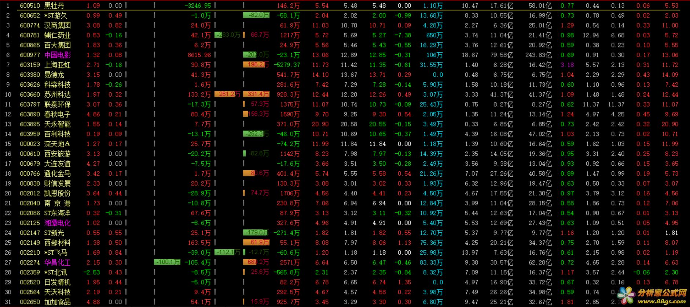Select the 西安旅游 stock name
690x307 pixels.
point(57,154)
